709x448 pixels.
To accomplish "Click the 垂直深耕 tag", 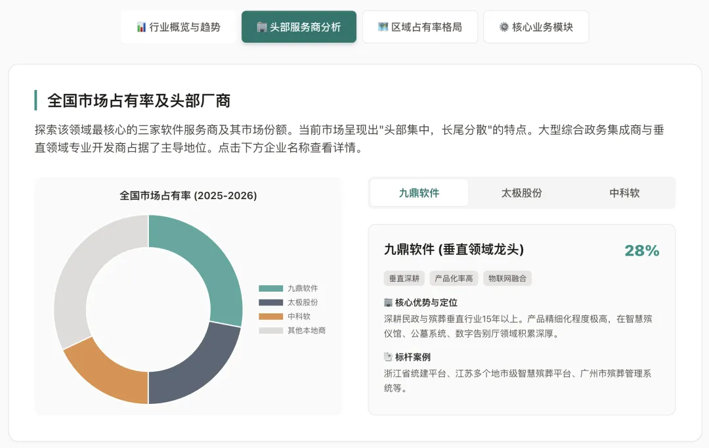I will pos(404,279).
